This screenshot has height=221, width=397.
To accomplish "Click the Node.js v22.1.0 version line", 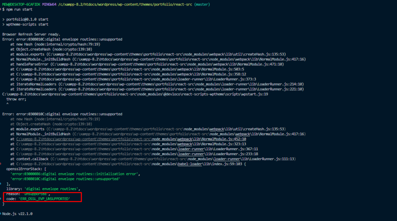I will (x=17, y=214).
